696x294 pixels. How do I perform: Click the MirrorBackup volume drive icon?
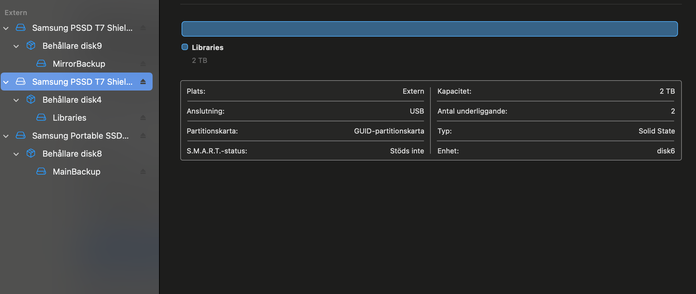point(41,64)
